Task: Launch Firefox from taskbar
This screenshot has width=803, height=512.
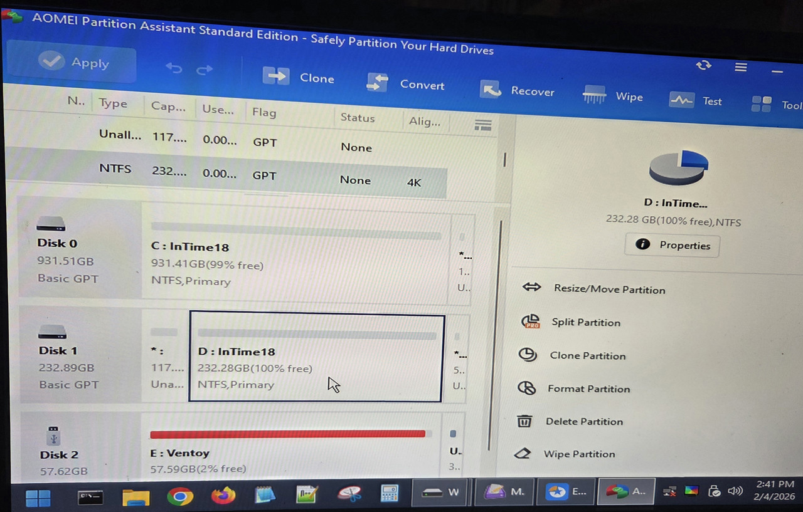Action: [223, 496]
